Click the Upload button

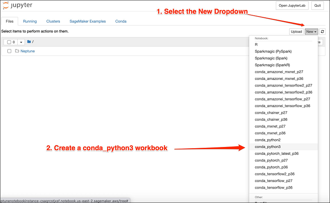click(296, 32)
